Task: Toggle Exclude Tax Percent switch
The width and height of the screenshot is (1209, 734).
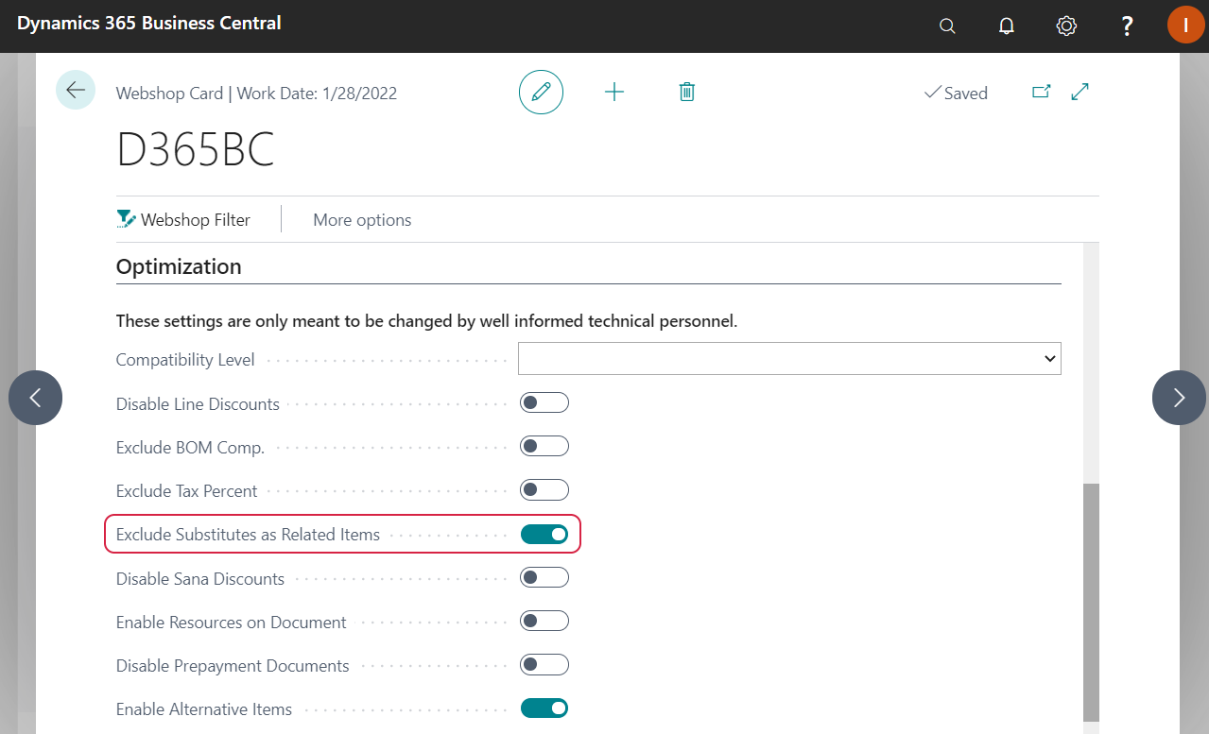Action: (x=544, y=490)
